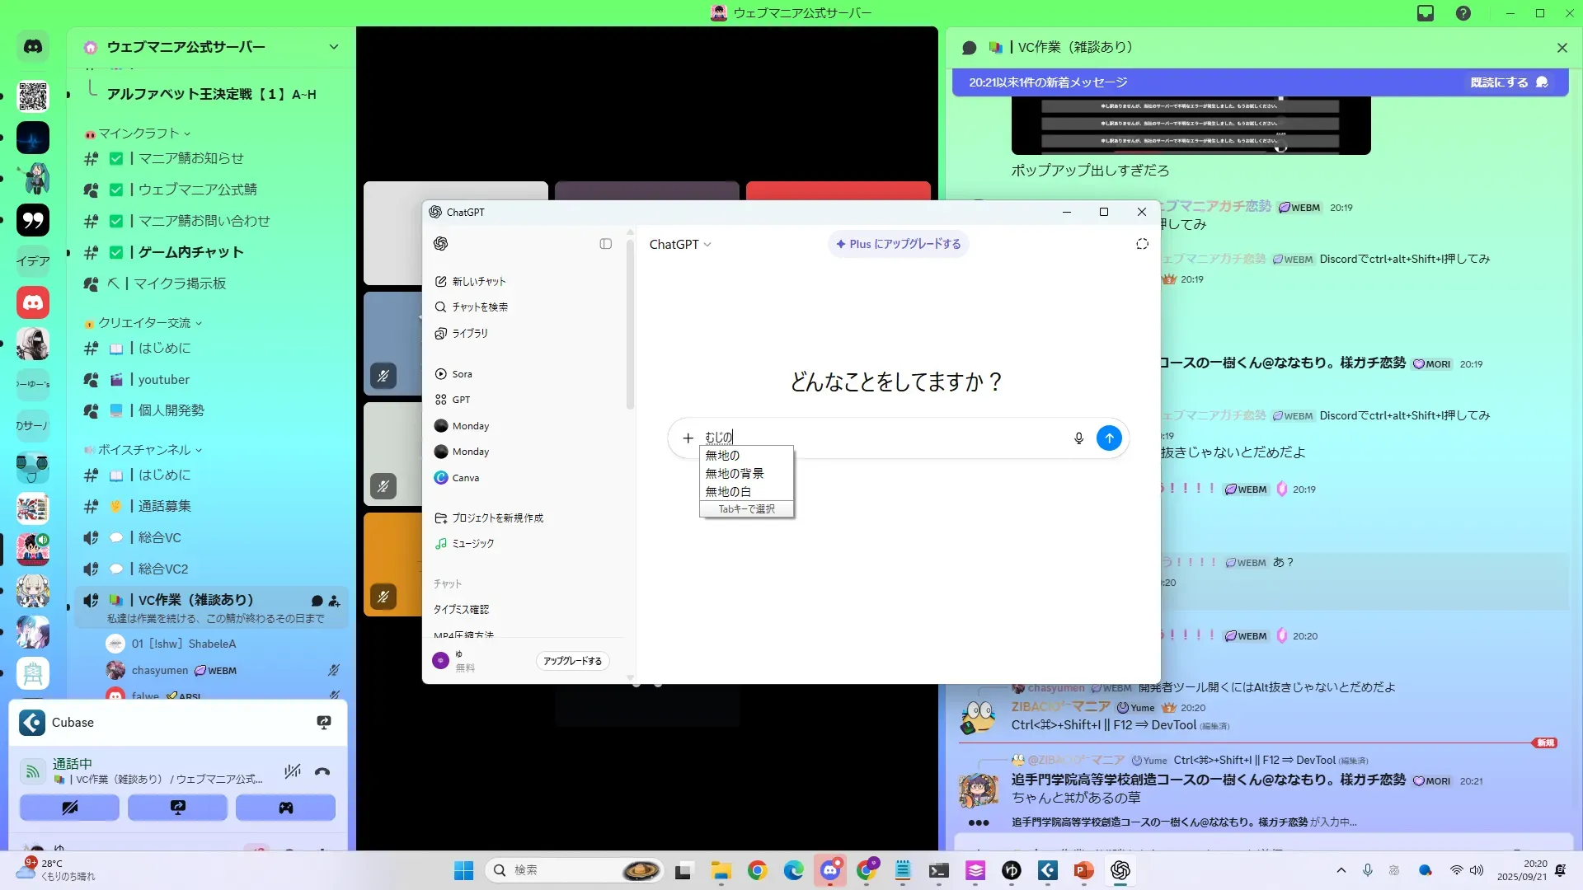
Task: Collapse the マインクラフト channel category
Action: click(139, 133)
